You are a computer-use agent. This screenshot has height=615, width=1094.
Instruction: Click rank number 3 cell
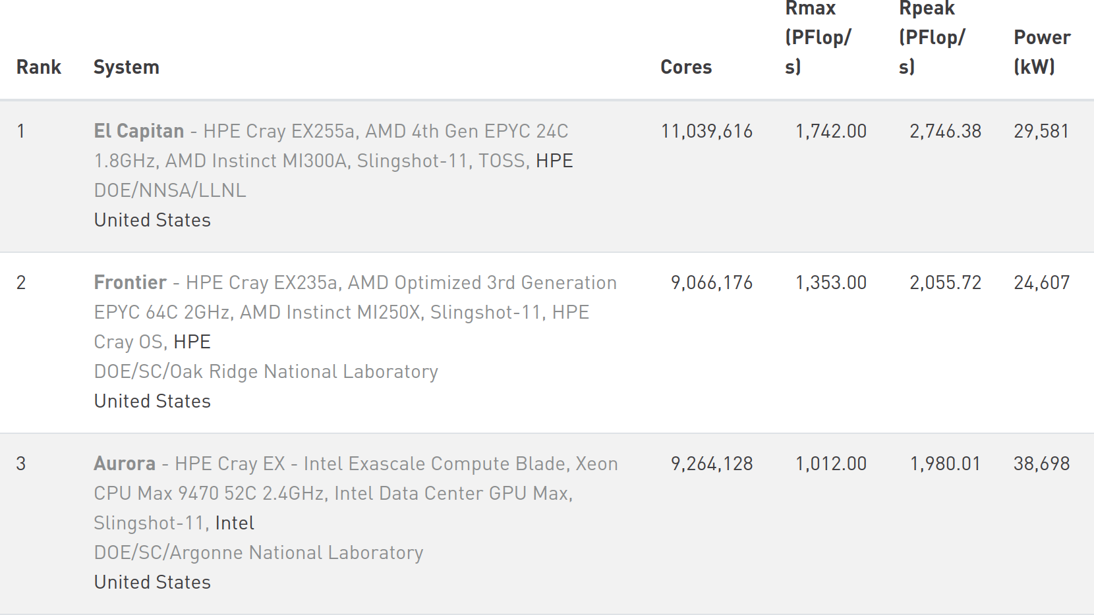tap(21, 464)
